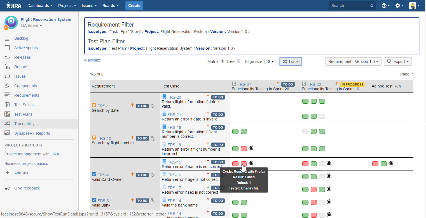Click the bug icon in Ad hoc Test Run column
Screen dimensions: 426x218
(391, 163)
